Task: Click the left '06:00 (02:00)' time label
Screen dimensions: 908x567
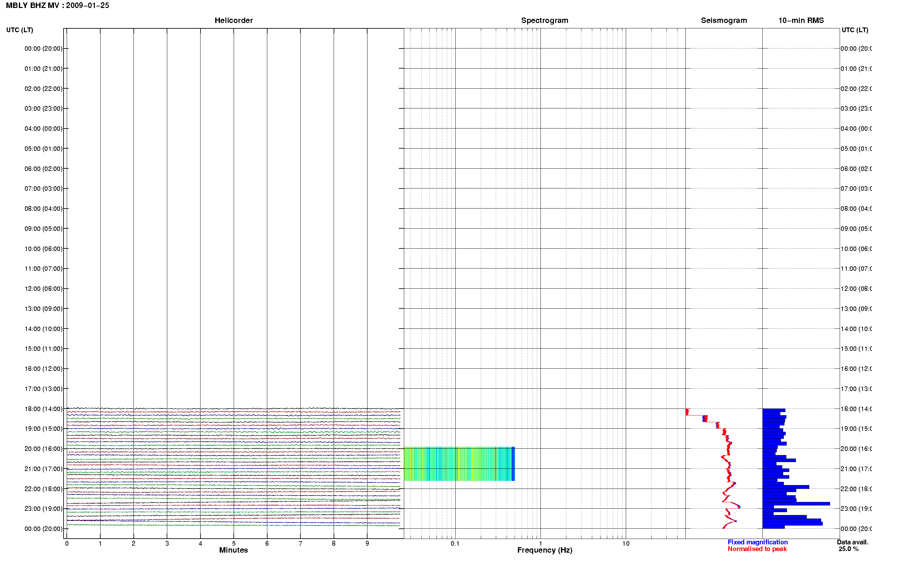Action: (x=43, y=169)
